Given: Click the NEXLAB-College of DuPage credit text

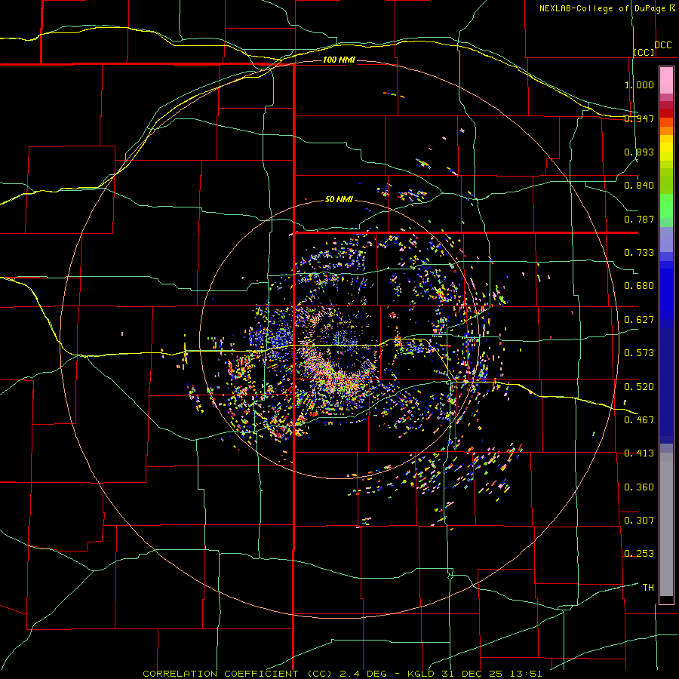Looking at the screenshot, I should (x=603, y=8).
